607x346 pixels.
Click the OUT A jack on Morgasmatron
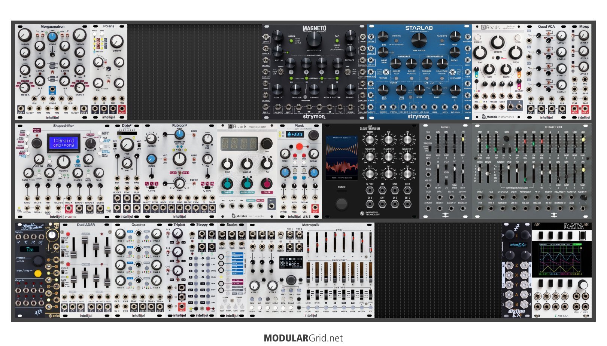[x=21, y=108]
